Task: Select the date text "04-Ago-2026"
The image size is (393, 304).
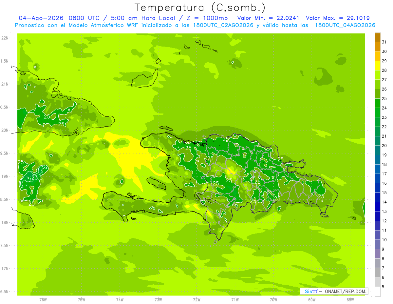Action: [x=41, y=18]
